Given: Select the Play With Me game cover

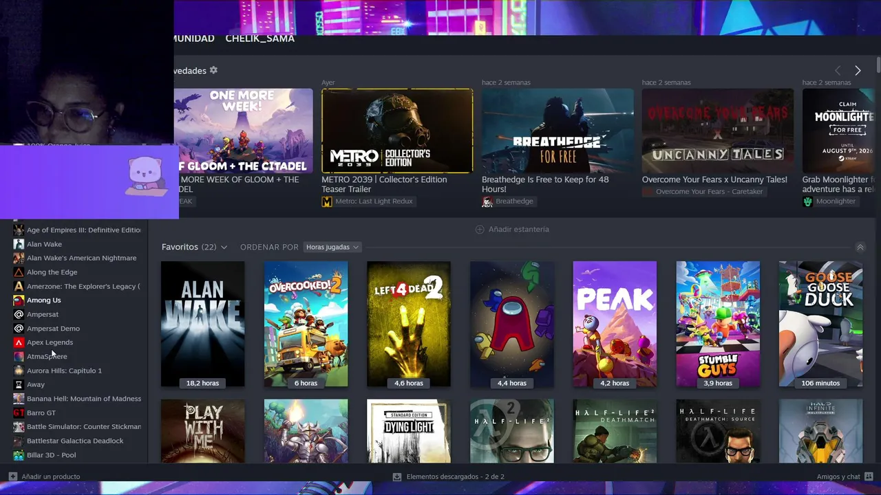Looking at the screenshot, I should [x=202, y=431].
